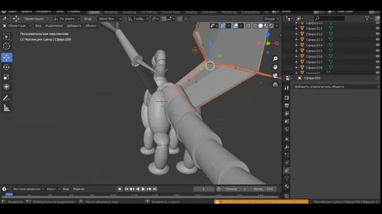Viewport: 382px width, 214px height.
Task: Jump to the timeline end frame button
Action: (x=155, y=189)
